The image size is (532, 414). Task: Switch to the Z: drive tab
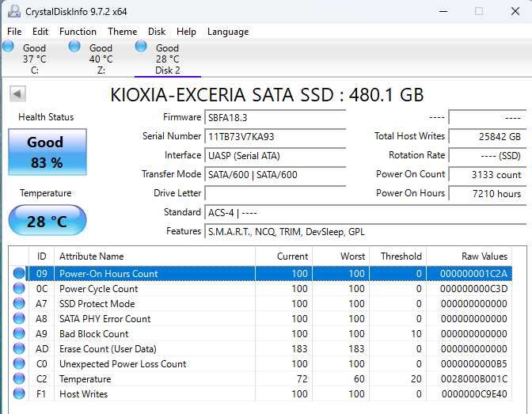101,59
